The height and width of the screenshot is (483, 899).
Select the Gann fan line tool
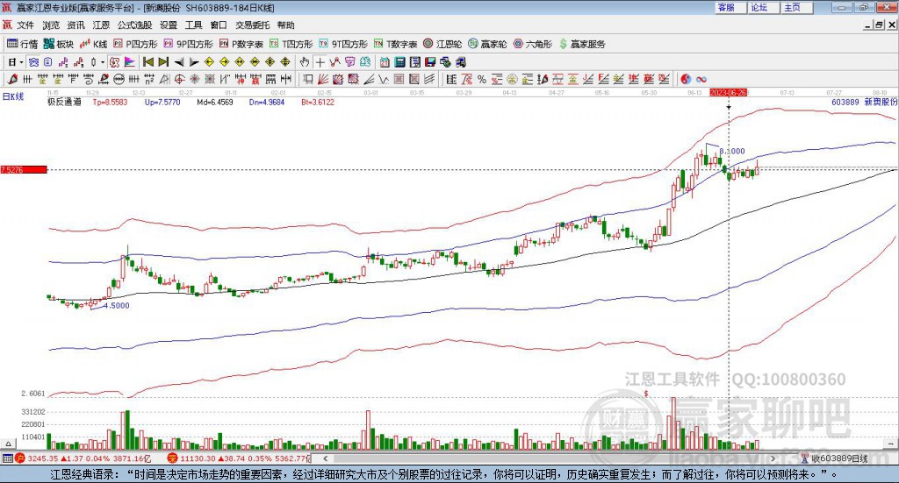click(x=323, y=80)
